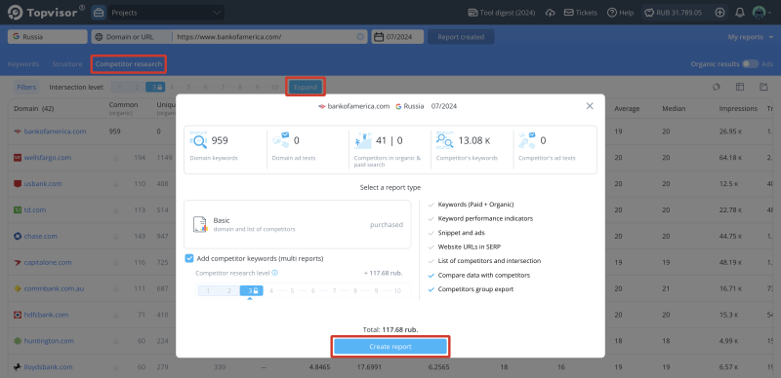Open Tickets
781x378 pixels.
point(580,13)
